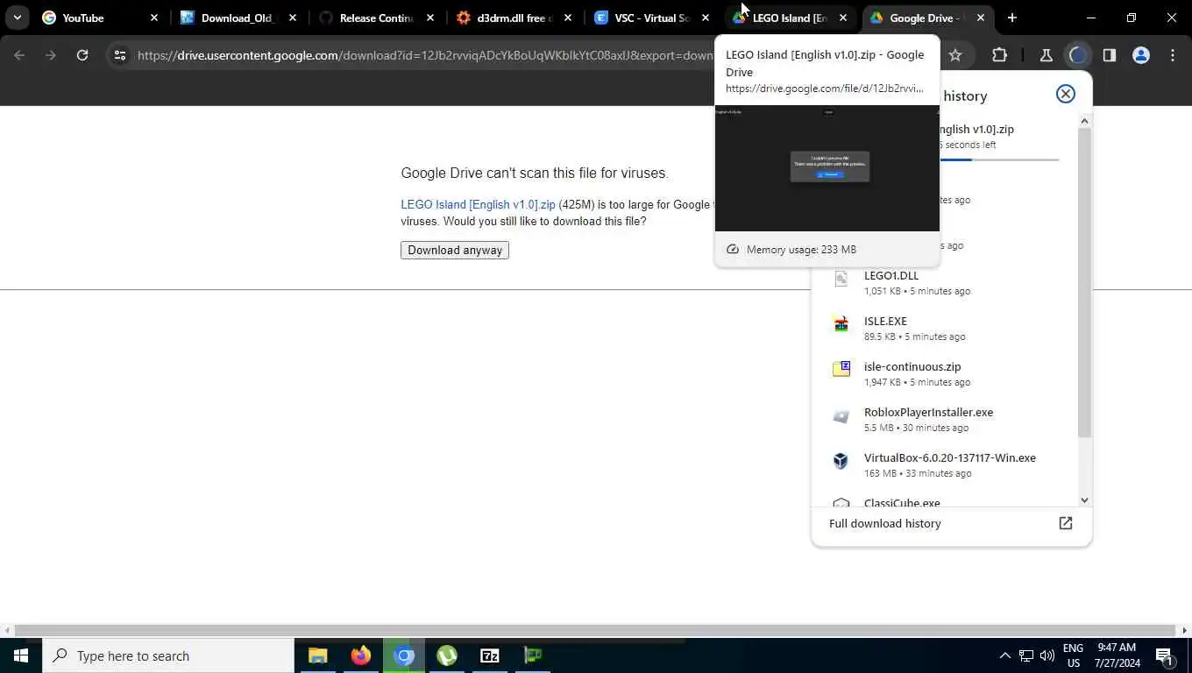This screenshot has width=1192, height=673.
Task: Click the ISLE.EXE file icon
Action: [841, 324]
